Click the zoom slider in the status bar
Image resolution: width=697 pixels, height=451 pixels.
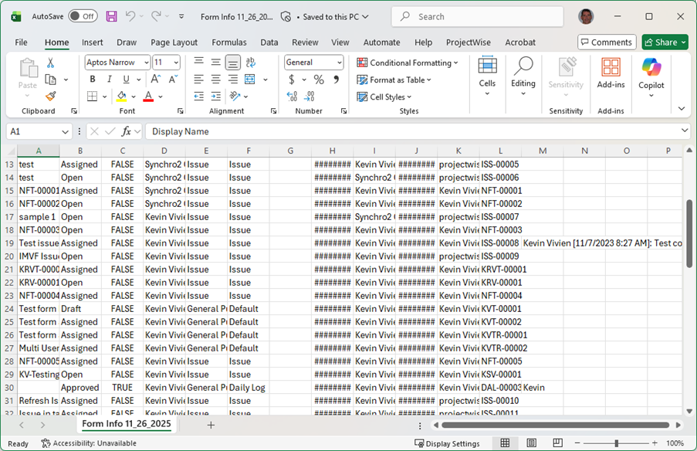(616, 443)
